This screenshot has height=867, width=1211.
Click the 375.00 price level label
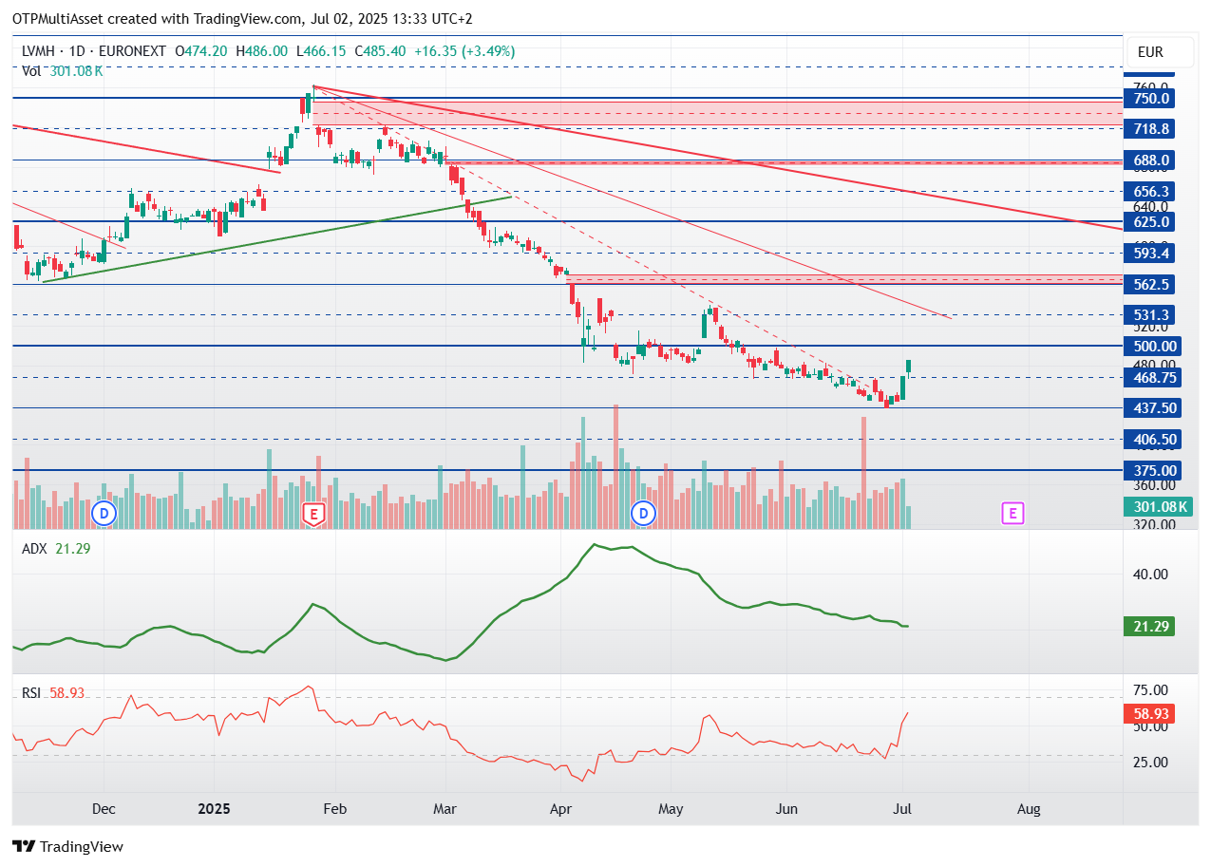tap(1151, 470)
